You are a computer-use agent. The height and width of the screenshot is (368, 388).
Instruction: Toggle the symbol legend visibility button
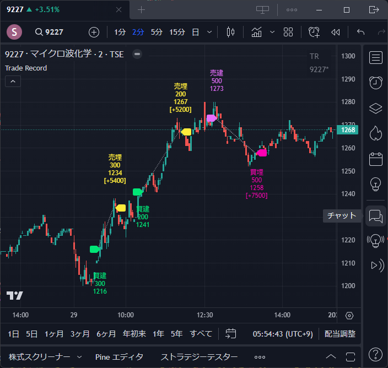coord(137,54)
